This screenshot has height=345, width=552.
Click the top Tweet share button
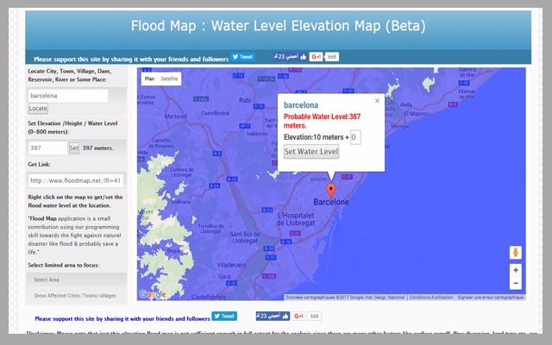242,57
